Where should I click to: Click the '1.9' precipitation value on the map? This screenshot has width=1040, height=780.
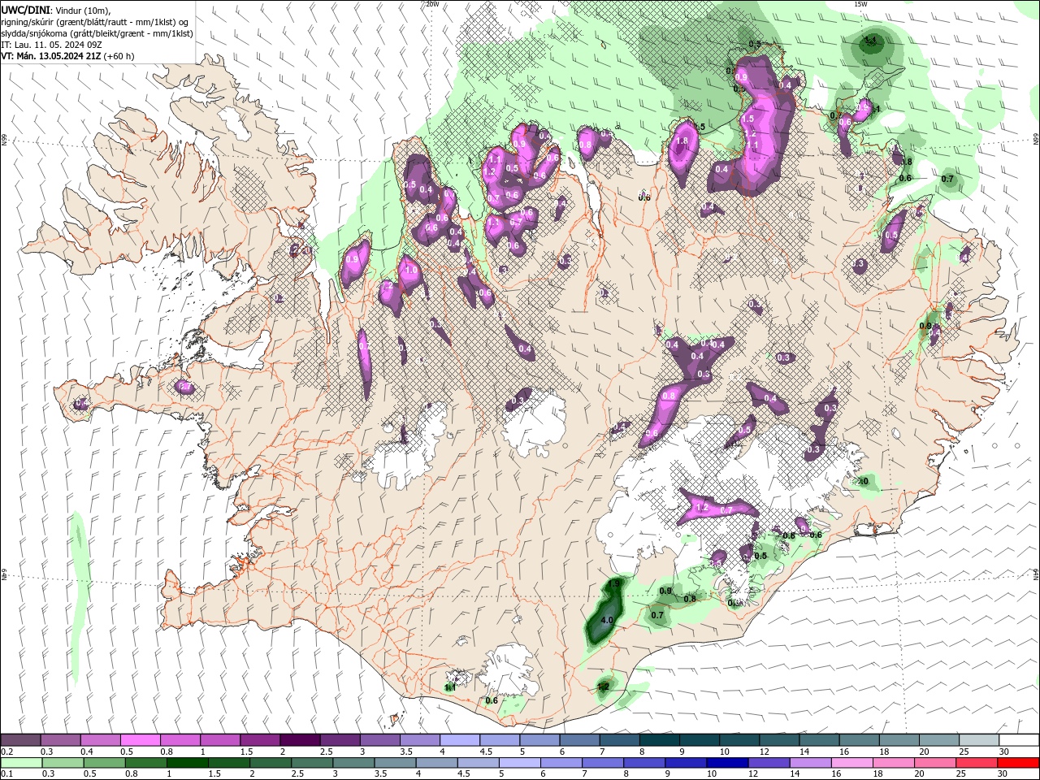tap(614, 583)
